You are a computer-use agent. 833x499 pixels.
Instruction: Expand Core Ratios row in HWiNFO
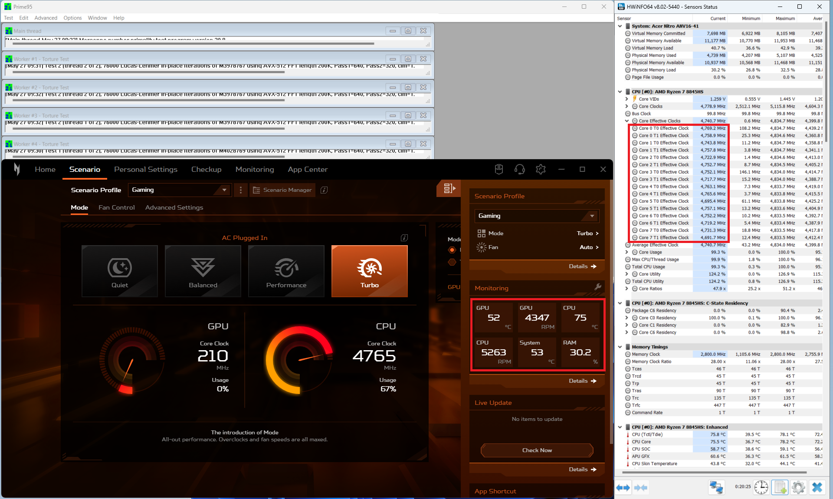(627, 289)
